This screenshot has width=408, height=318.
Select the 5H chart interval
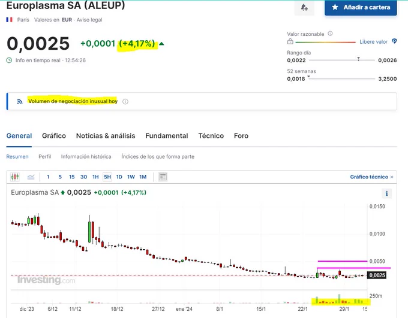(x=107, y=177)
